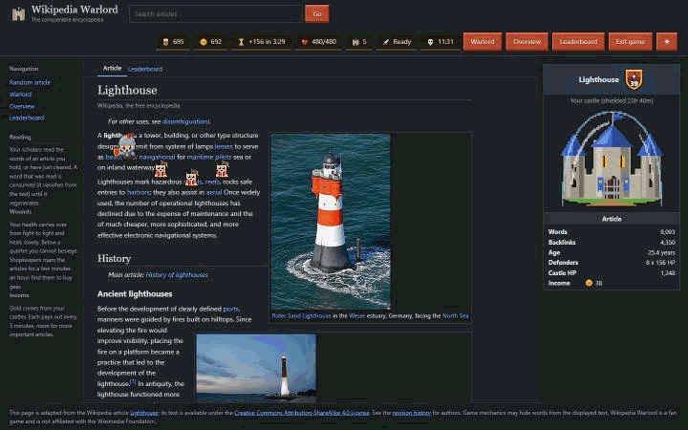Open Warlord link in the navigation sidebar

20,95
